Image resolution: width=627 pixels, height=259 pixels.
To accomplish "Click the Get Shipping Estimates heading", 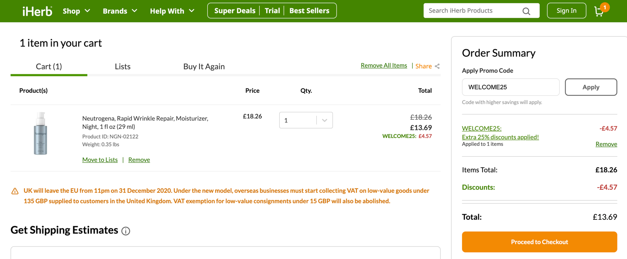I will [x=65, y=230].
